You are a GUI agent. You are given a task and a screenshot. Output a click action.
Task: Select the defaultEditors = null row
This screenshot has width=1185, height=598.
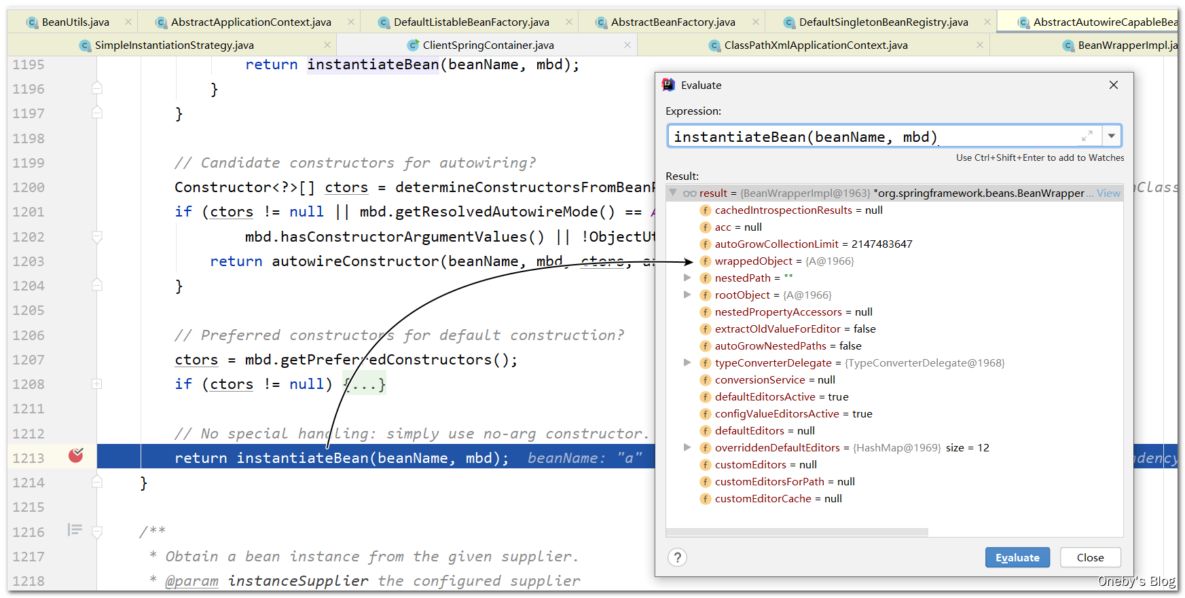click(894, 430)
